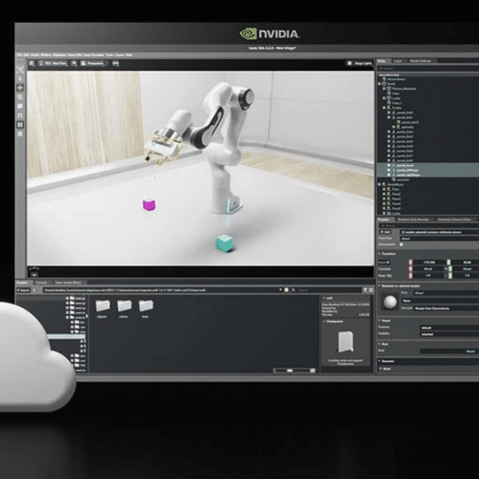Click the arrow Select tool in left toolbar
The width and height of the screenshot is (479, 479).
coord(20,79)
